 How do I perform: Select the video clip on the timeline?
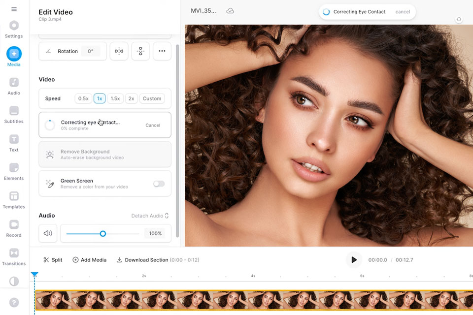click(254, 300)
